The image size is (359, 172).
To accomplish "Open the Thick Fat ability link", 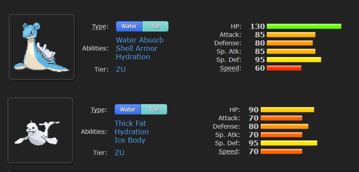I will pos(130,123).
